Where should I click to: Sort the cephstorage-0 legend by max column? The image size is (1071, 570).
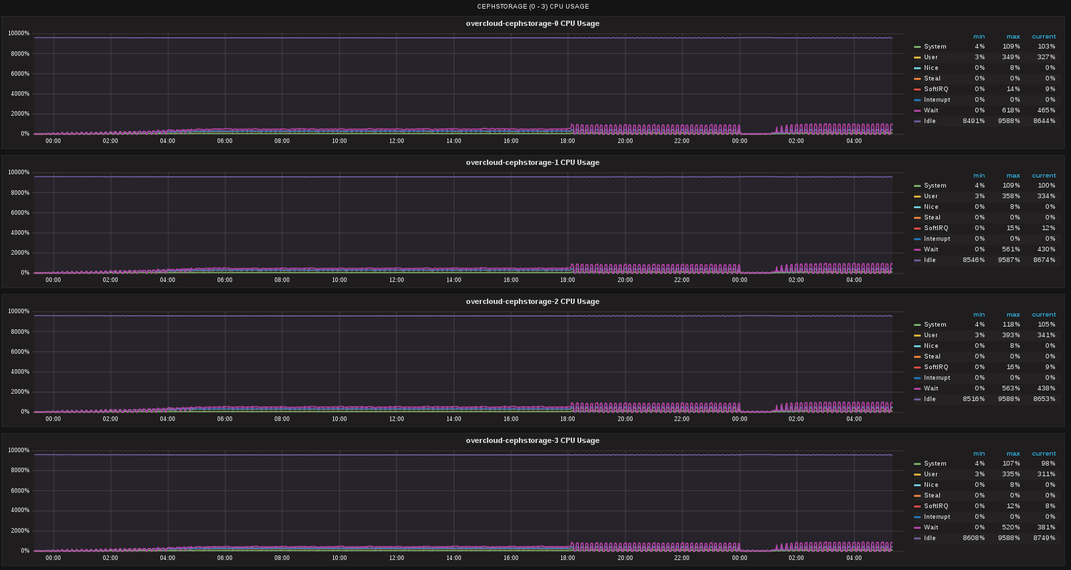click(x=1012, y=37)
